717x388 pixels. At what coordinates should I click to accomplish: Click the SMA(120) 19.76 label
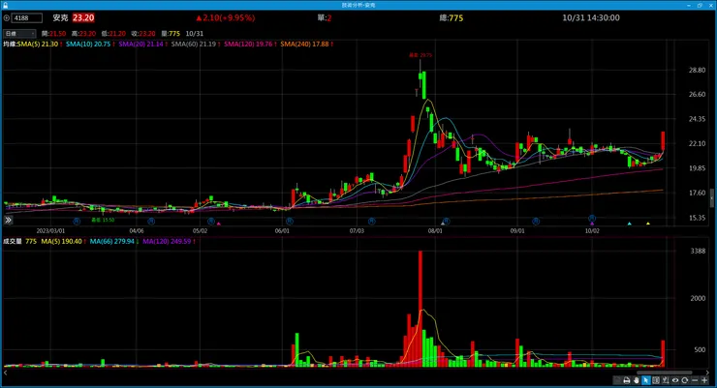coord(250,45)
